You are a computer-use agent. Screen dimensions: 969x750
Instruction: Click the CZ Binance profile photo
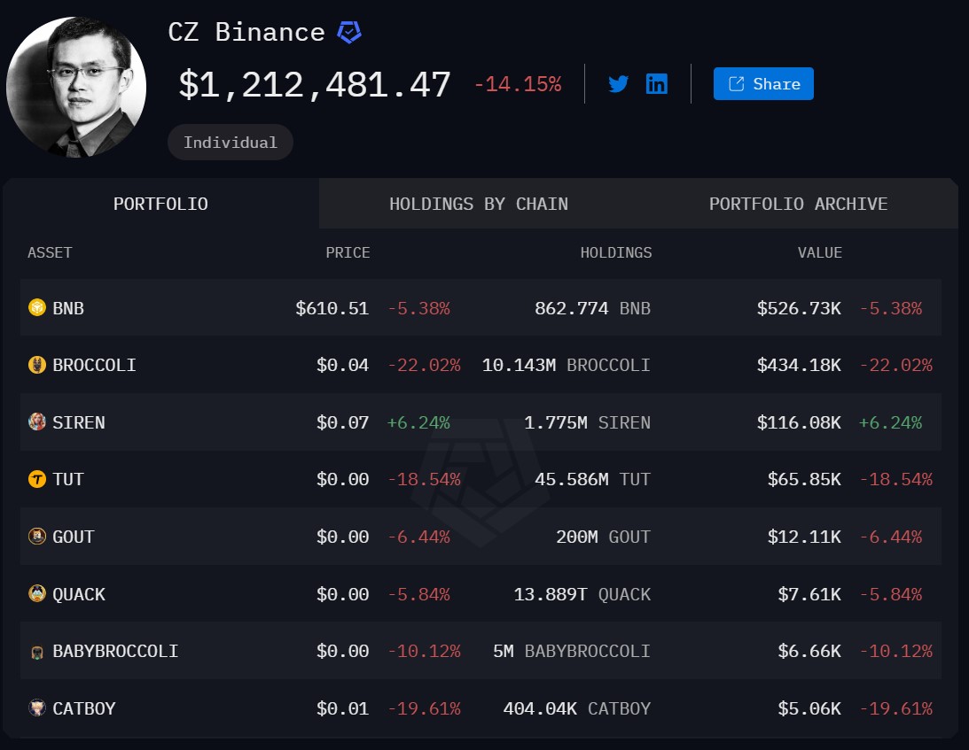point(76,87)
